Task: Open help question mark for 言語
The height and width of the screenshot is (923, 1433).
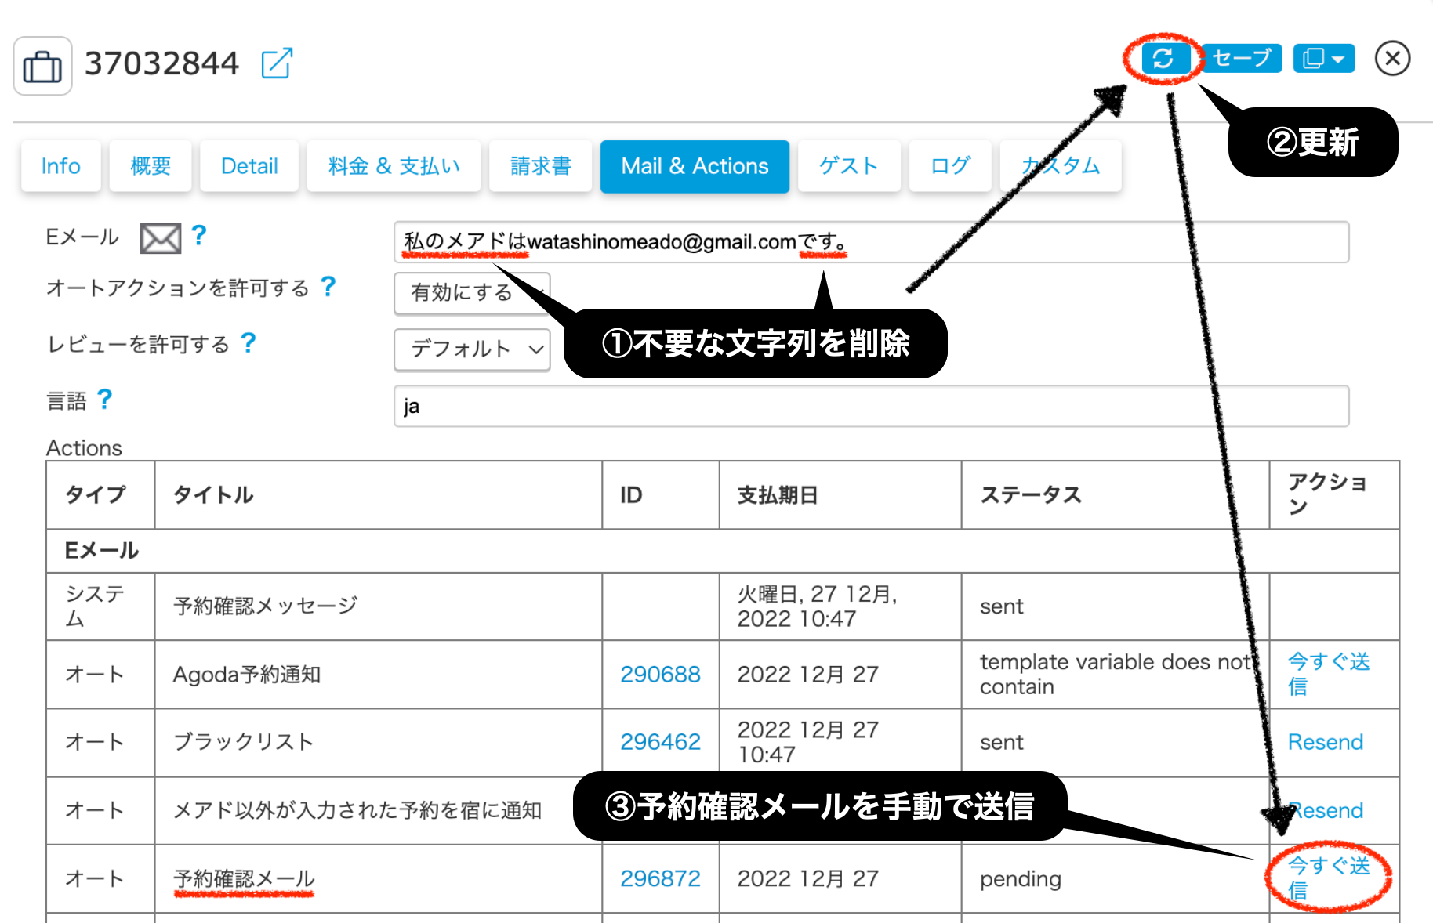Action: (104, 400)
